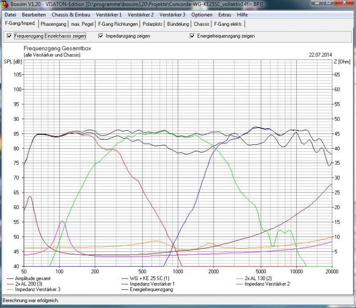Screen dimensions: 356x308
Task: Open the Chassis & Einbau menu
Action: tap(71, 15)
